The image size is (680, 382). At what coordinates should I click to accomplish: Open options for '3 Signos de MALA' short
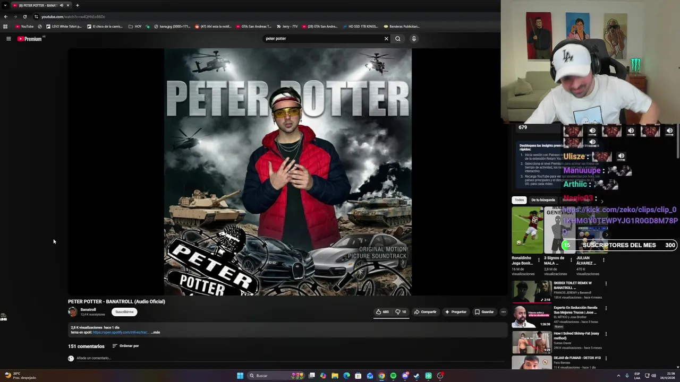(572, 260)
